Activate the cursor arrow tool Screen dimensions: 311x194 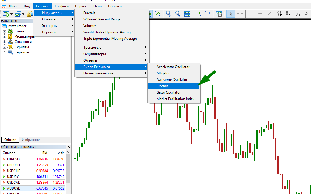click(231, 14)
